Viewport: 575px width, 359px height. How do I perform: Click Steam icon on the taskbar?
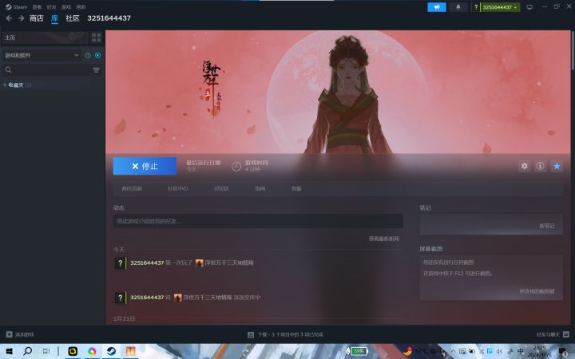click(111, 351)
